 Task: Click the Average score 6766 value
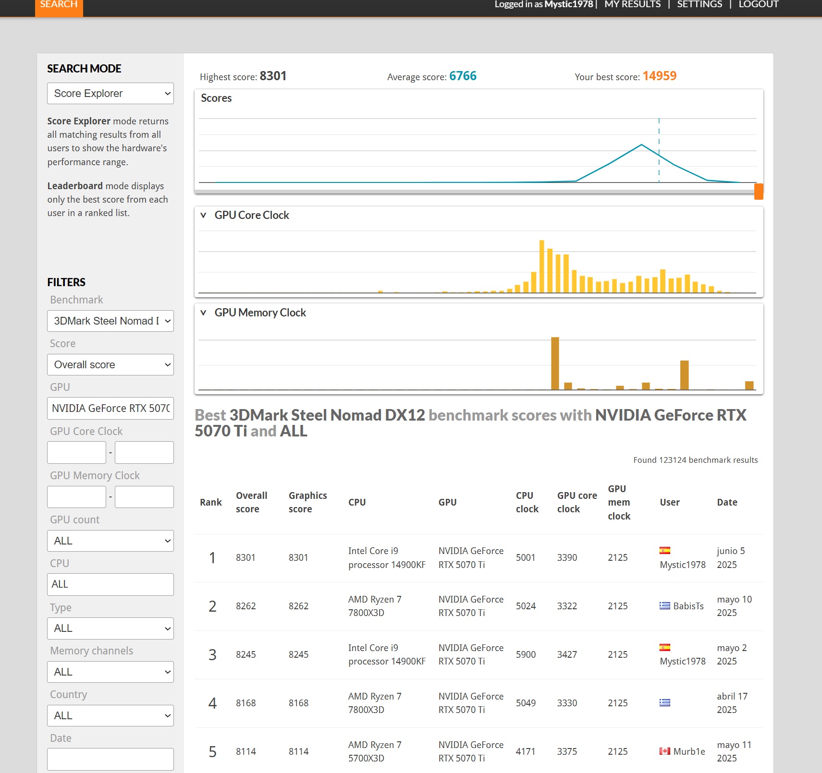click(x=463, y=76)
